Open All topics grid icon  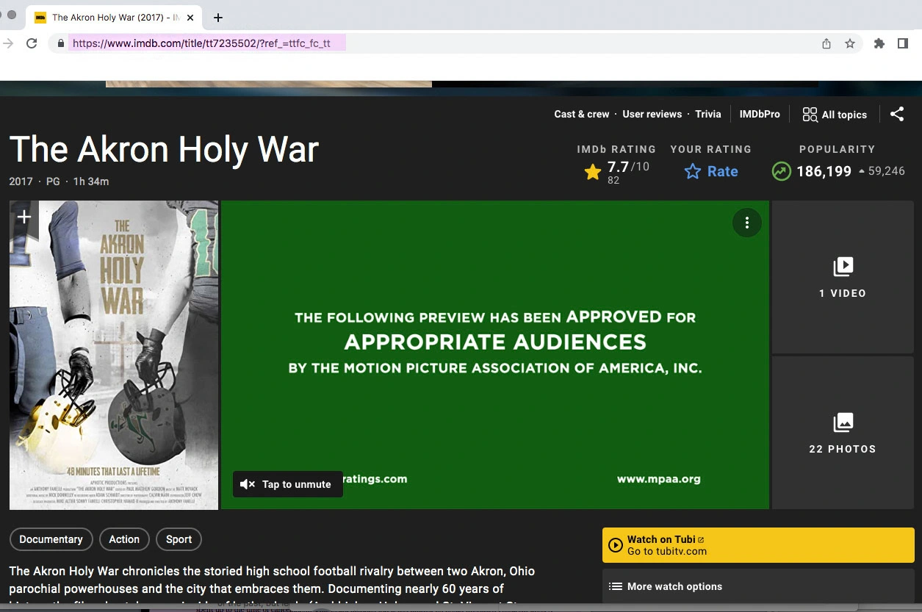pos(810,115)
